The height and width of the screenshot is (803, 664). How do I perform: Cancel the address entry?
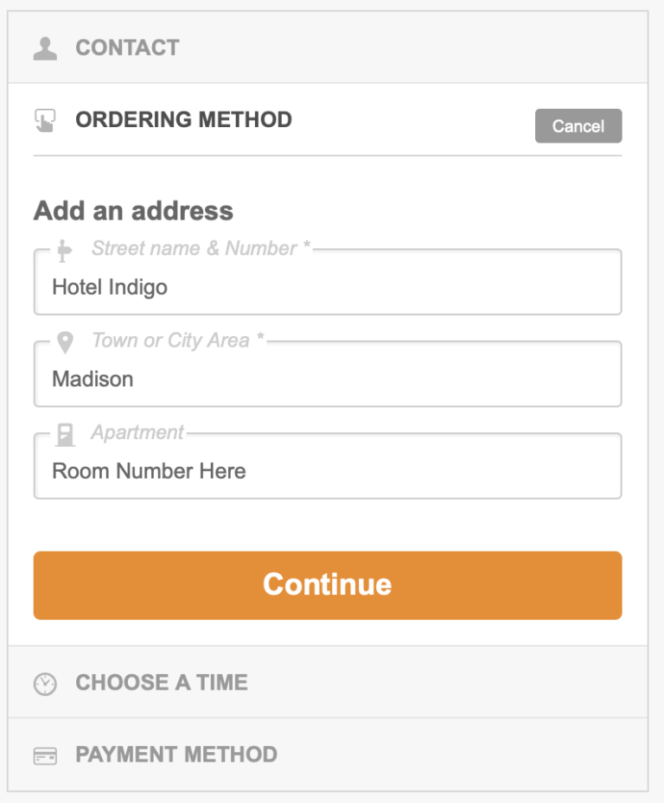tap(578, 126)
